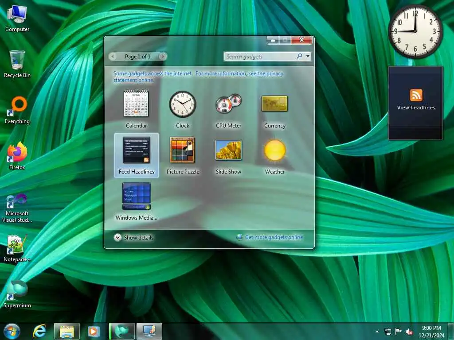Select the Windows Media Center gadget

(137, 196)
